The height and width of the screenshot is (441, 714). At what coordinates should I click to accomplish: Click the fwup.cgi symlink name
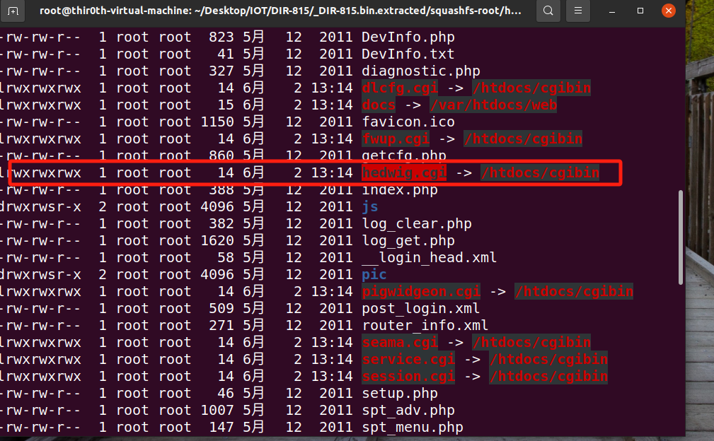[396, 139]
